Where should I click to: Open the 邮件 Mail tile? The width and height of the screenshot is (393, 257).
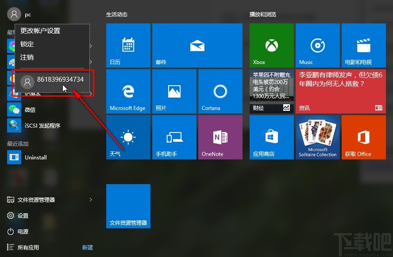coord(197,45)
